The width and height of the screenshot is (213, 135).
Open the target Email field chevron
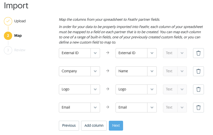(x=152, y=107)
